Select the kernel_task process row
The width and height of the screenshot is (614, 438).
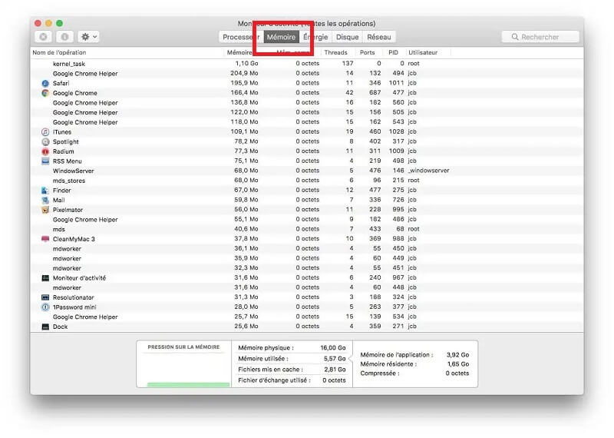[306, 64]
